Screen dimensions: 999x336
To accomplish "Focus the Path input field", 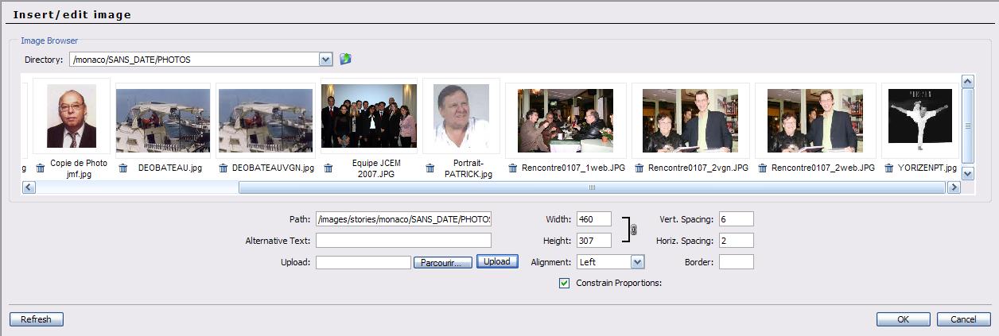I will pyautogui.click(x=403, y=218).
